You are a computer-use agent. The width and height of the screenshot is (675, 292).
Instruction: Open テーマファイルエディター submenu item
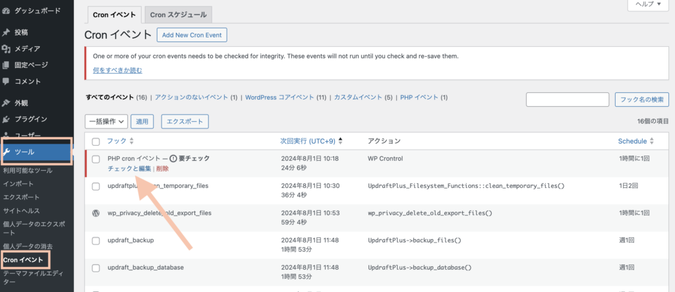pos(34,277)
